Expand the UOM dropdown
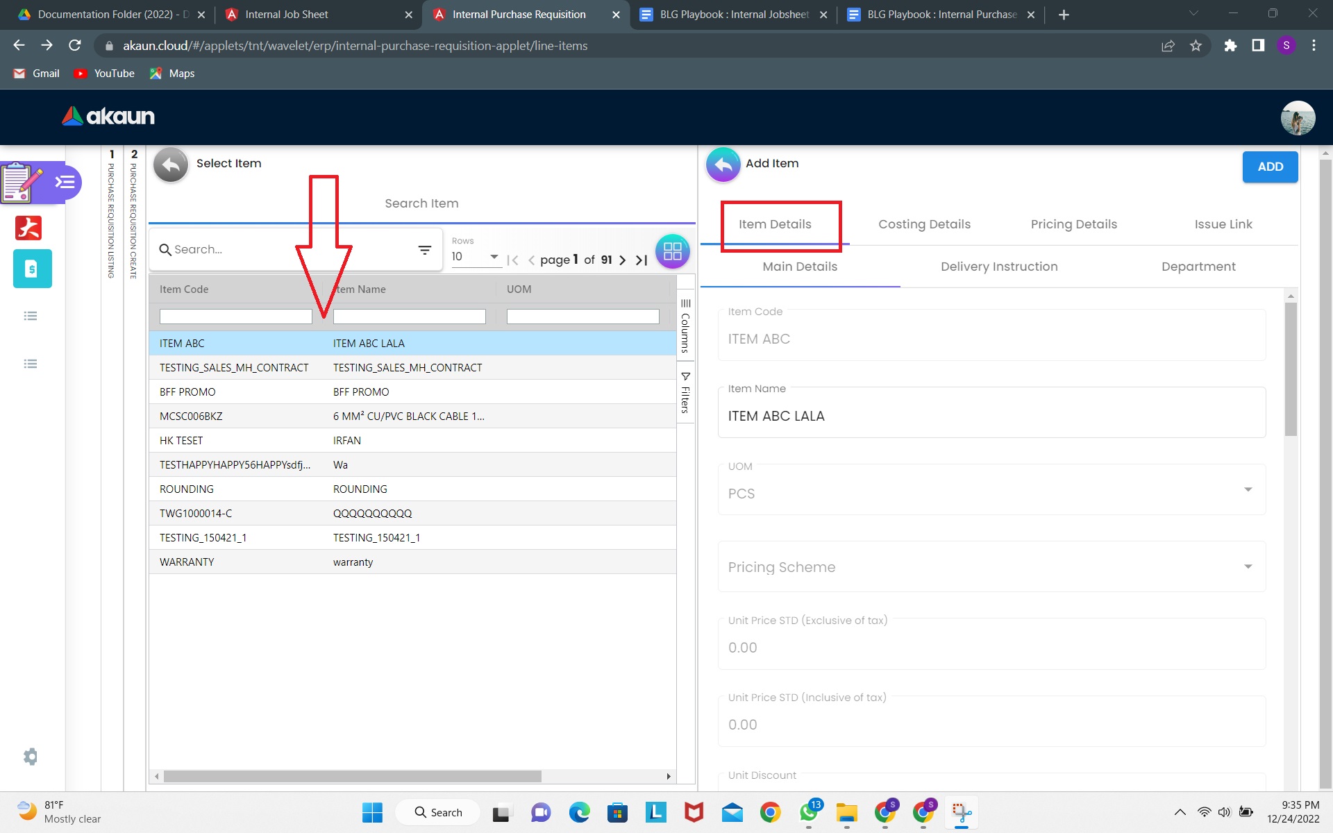Screen dimensions: 1333x833 click(x=1248, y=490)
